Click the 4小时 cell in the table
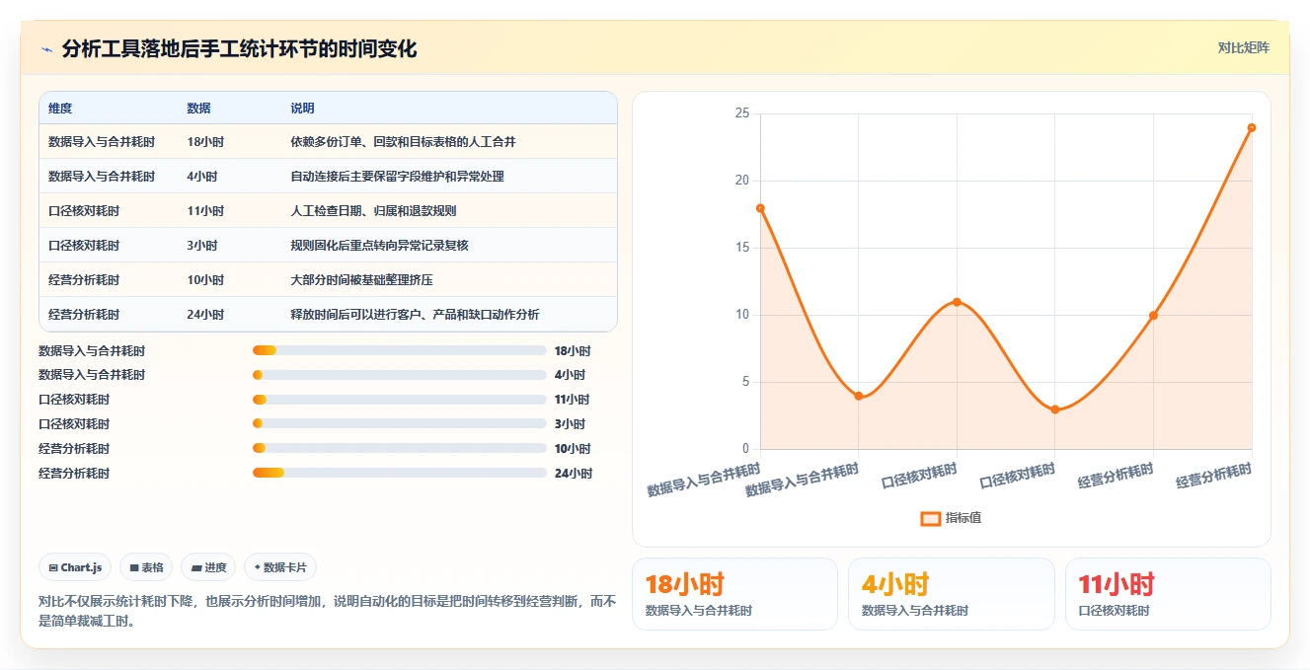Screen dimensions: 1310x670 [x=202, y=177]
